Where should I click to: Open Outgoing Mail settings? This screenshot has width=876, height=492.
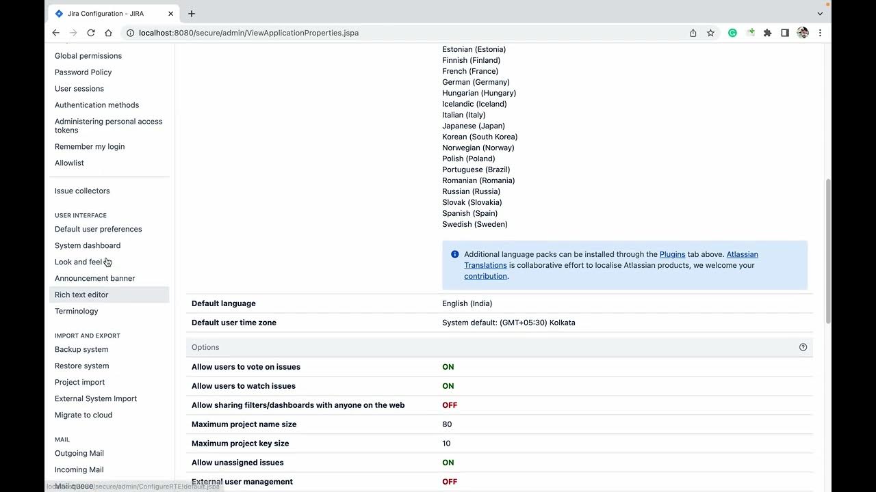coord(79,454)
